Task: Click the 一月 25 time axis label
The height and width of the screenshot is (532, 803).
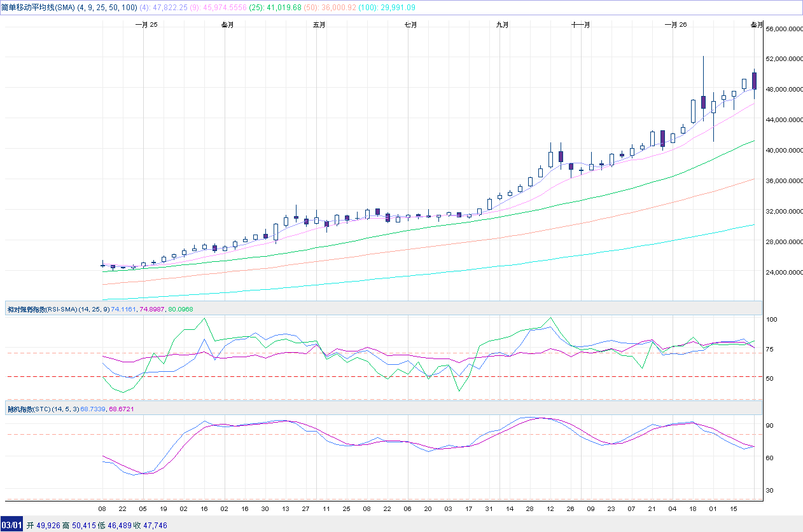Action: [x=146, y=25]
